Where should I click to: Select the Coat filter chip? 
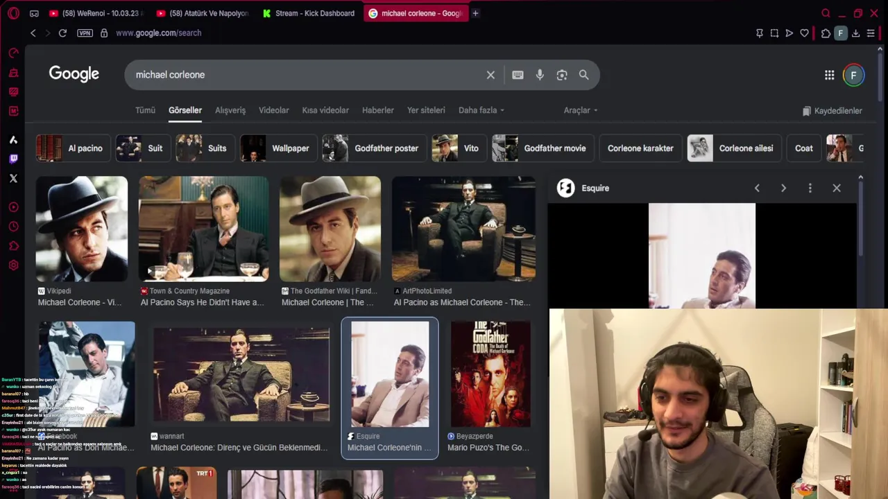804,148
